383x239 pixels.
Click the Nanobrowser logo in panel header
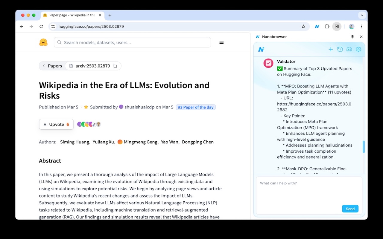tap(261, 49)
